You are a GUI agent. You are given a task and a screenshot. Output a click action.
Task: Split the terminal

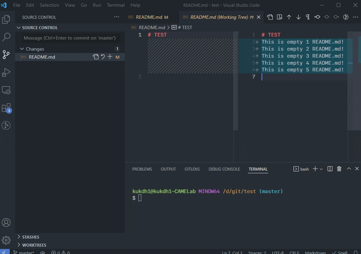click(330, 169)
